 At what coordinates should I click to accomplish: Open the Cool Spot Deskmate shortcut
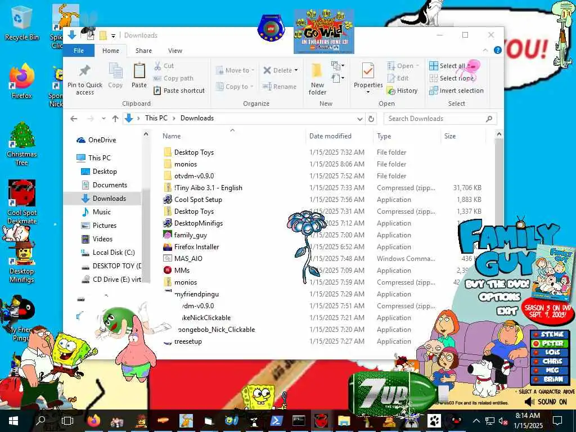coord(22,202)
